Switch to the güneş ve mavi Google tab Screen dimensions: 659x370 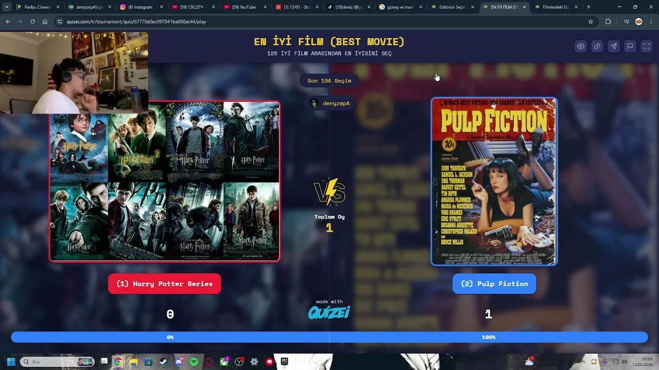[400, 7]
